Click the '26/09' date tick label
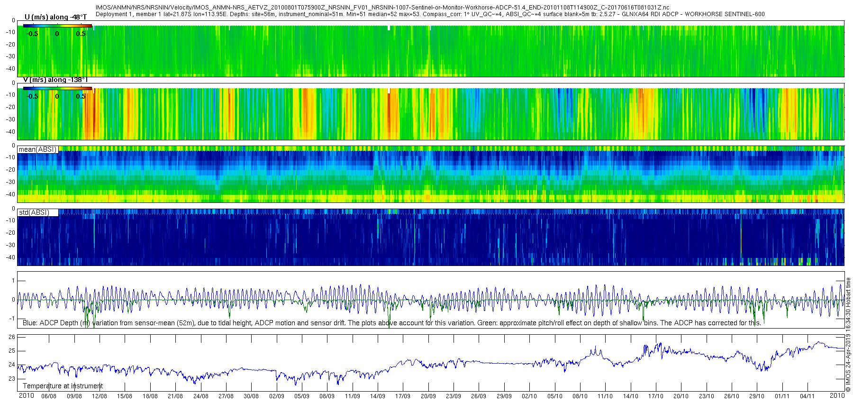Image resolution: width=853 pixels, height=403 pixels. coord(479,396)
